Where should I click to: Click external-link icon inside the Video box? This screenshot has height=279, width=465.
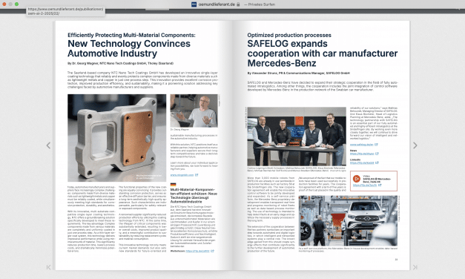[x=380, y=186]
